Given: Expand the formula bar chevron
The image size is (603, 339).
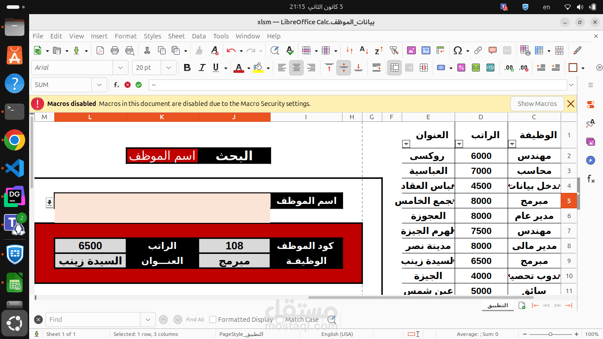Looking at the screenshot, I should (x=572, y=85).
